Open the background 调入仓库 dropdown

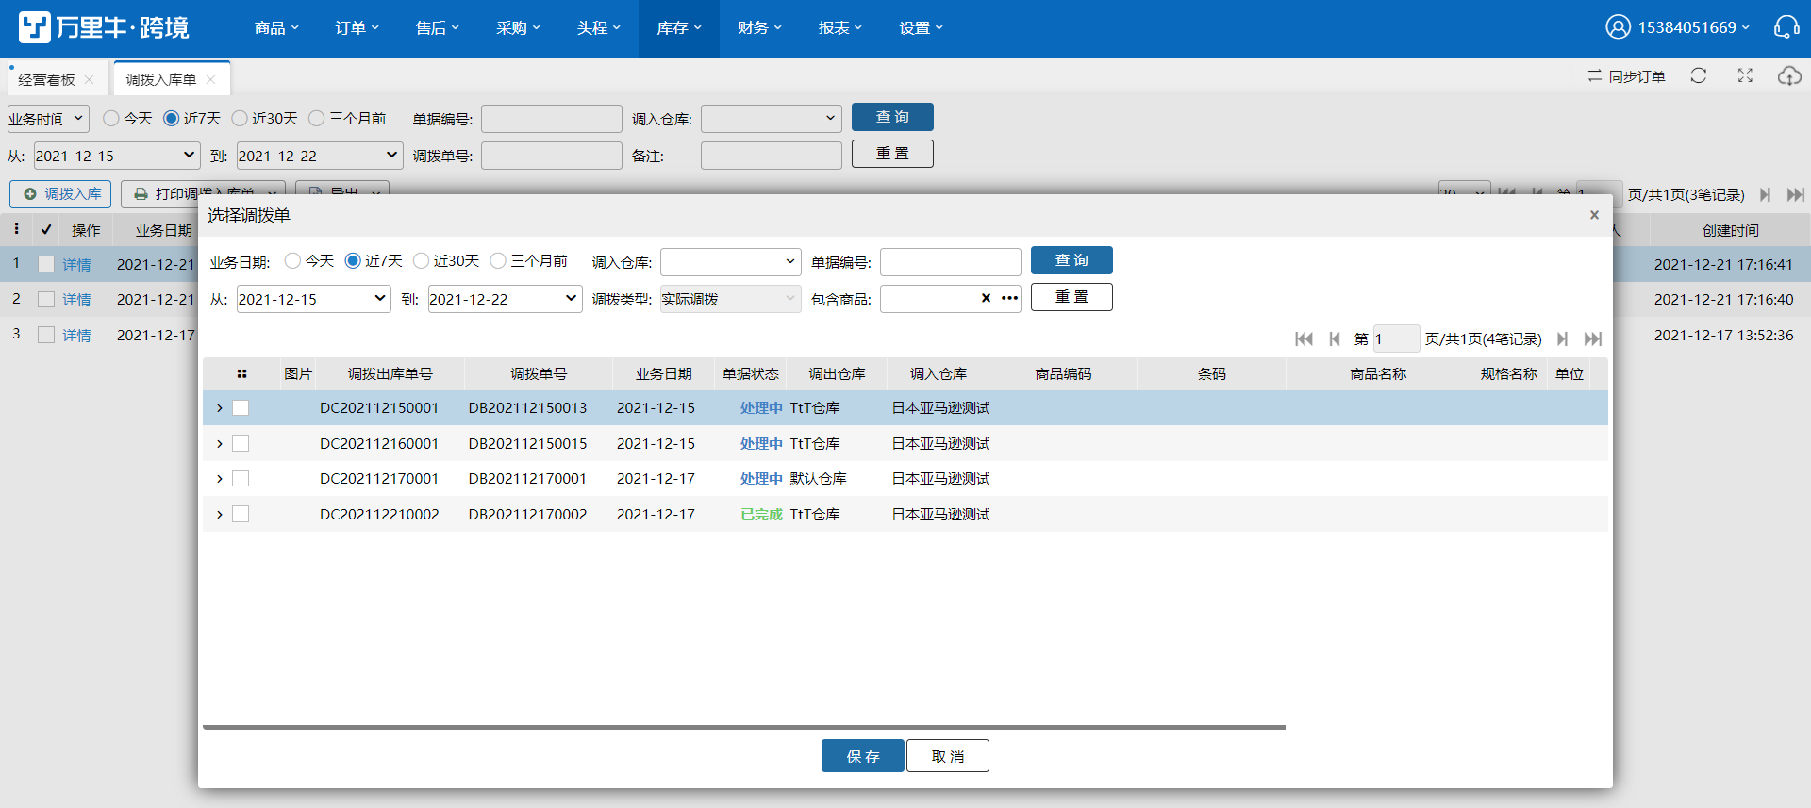pos(771,118)
